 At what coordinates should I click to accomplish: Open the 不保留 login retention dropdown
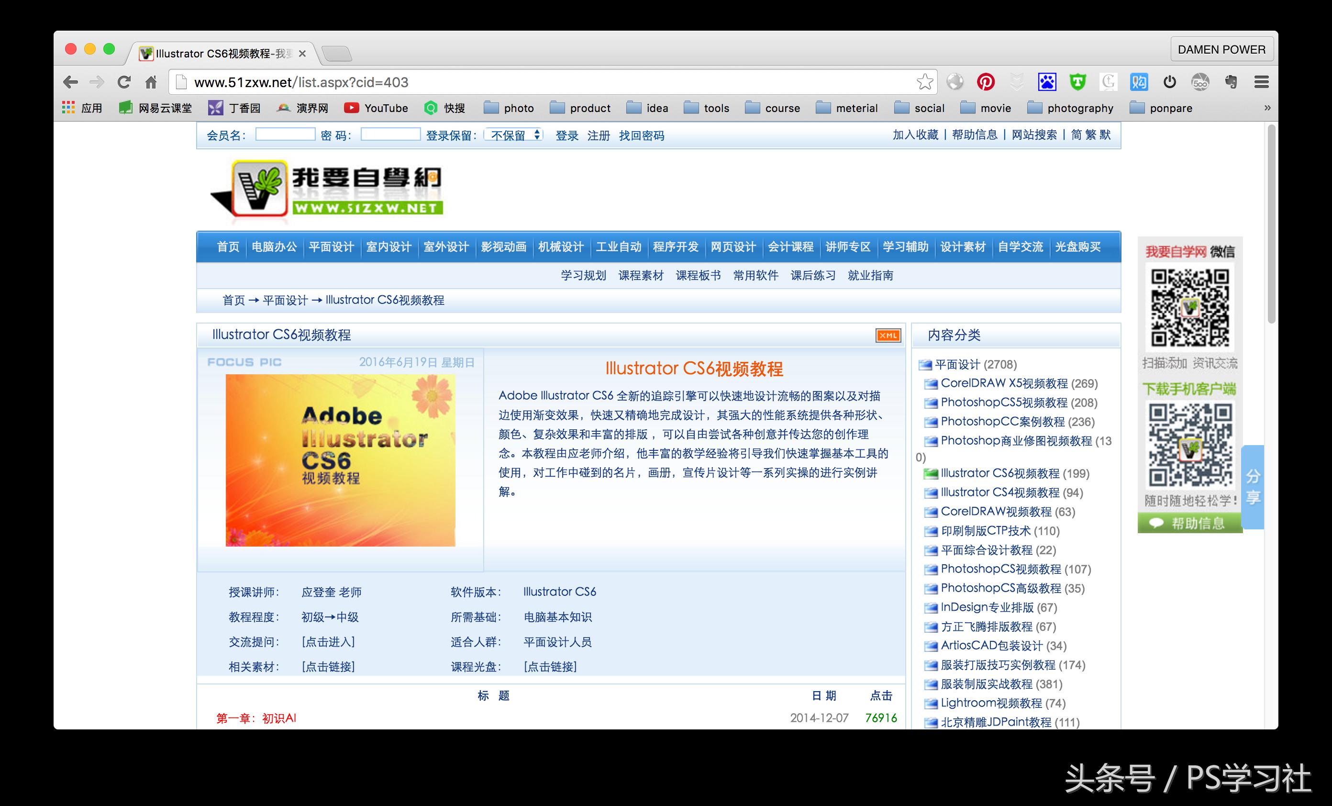tap(512, 134)
